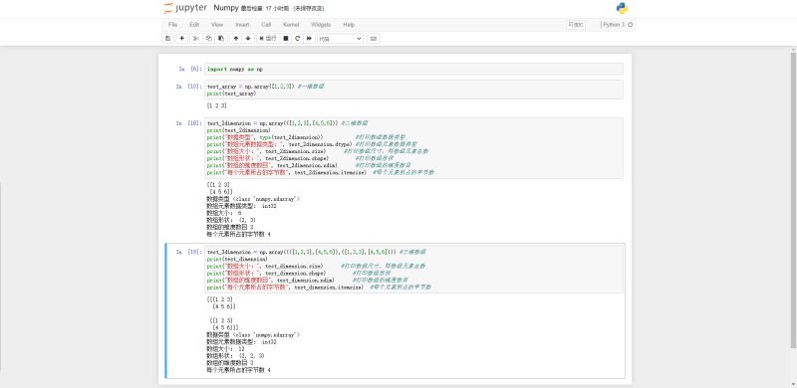Image resolution: width=797 pixels, height=388 pixels.
Task: Click the Python logo icon
Action: point(622,8)
